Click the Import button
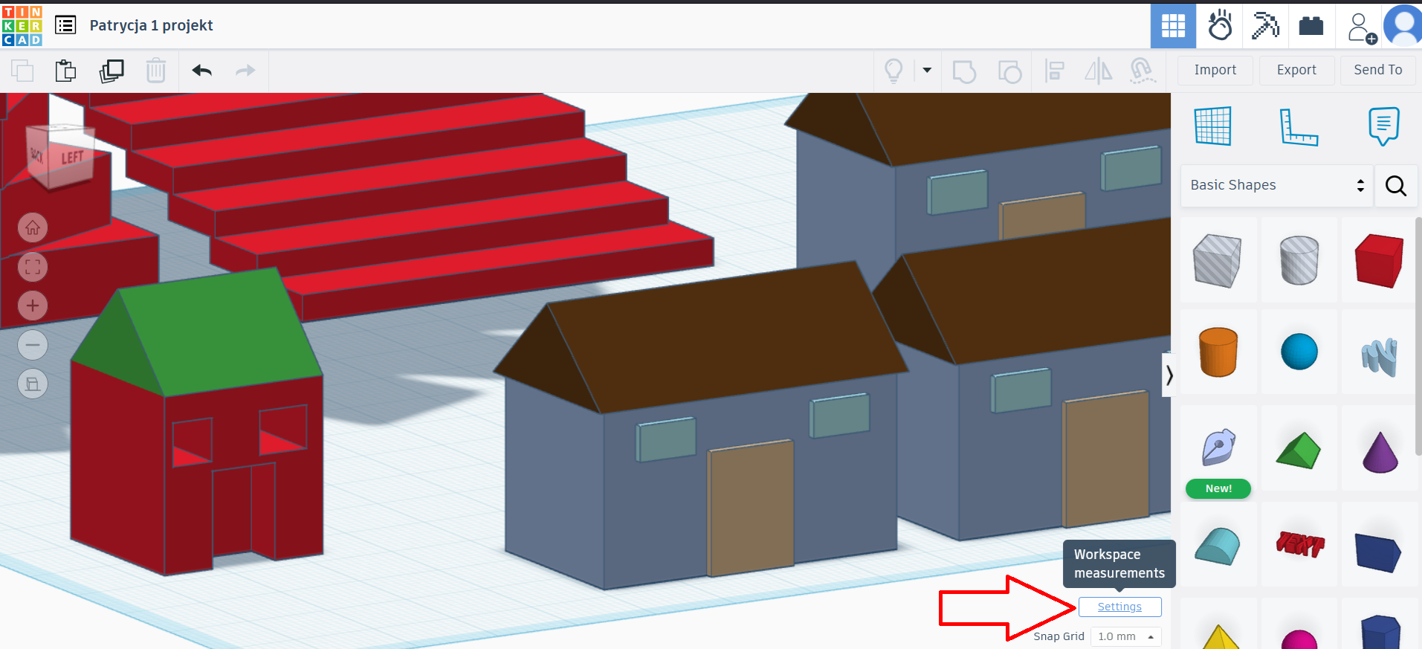 [1215, 70]
